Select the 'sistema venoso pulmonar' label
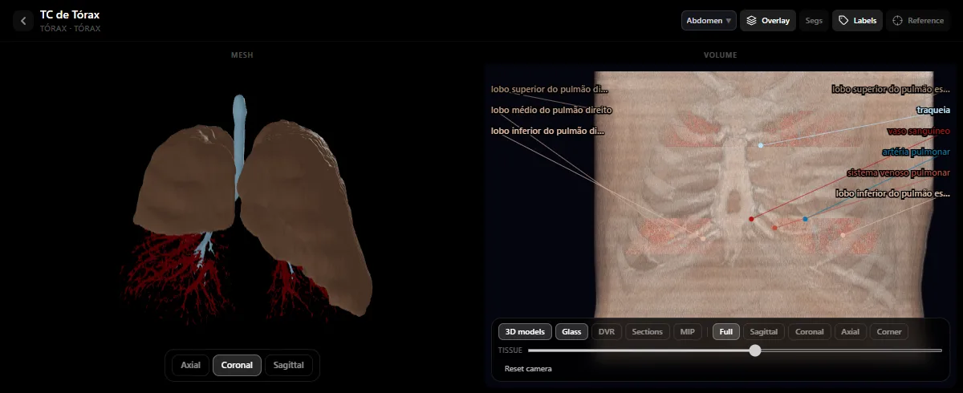This screenshot has width=963, height=393. (899, 172)
